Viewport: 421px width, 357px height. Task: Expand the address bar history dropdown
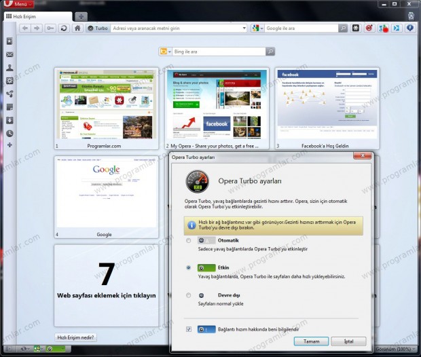coord(244,29)
